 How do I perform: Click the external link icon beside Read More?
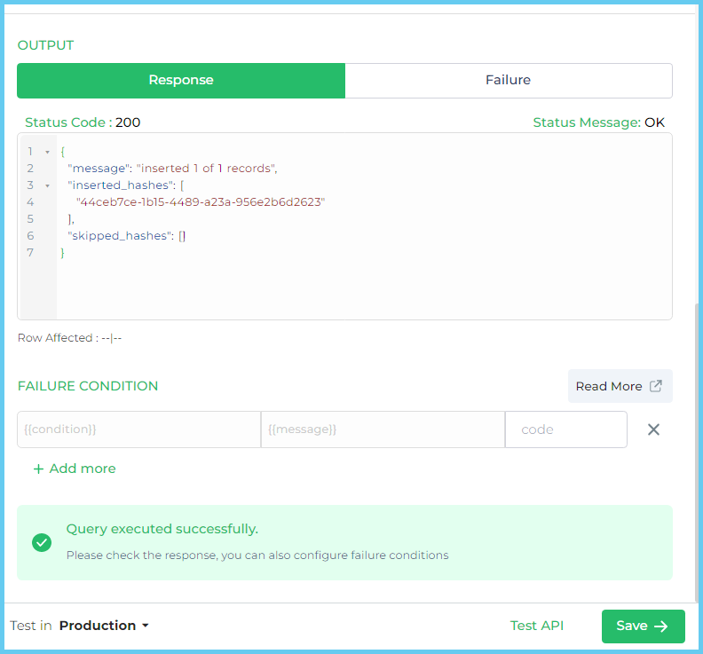coord(656,386)
